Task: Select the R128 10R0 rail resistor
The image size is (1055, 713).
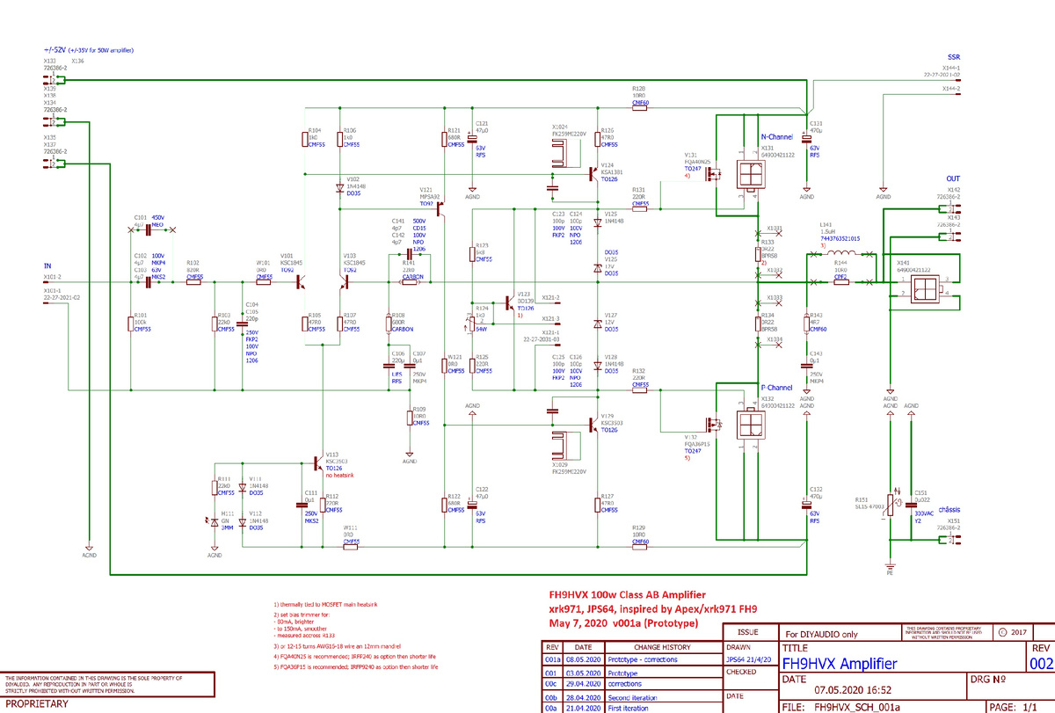Action: 639,107
